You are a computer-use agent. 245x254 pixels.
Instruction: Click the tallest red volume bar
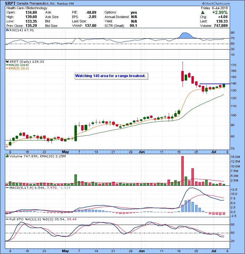[x=183, y=171]
